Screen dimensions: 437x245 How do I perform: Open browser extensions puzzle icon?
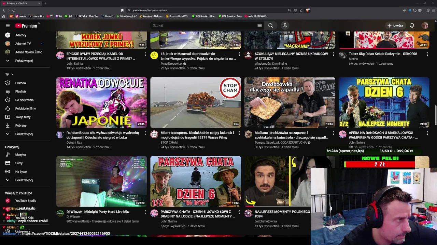[415, 10]
